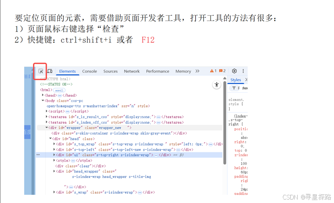Click the floating accessibility figure icon
Viewport: 334px width, 203px height.
[217, 85]
